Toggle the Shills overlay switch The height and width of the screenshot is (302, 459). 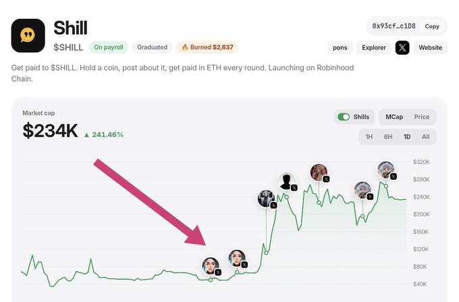click(x=344, y=117)
